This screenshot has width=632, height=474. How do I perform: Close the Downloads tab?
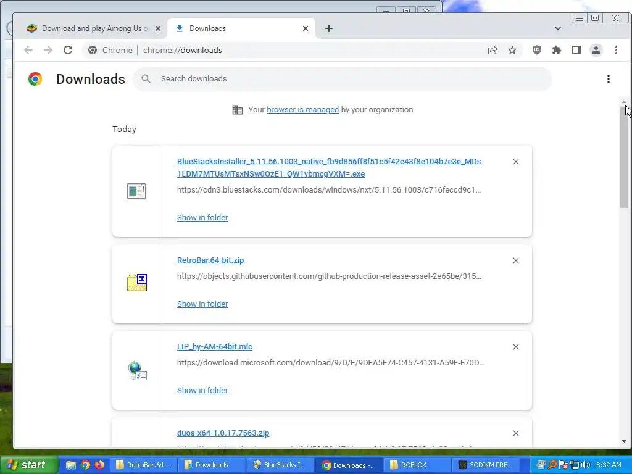[305, 28]
